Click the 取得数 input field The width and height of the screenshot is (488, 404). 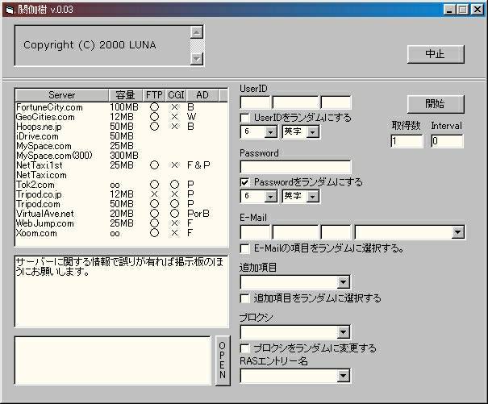coord(407,141)
